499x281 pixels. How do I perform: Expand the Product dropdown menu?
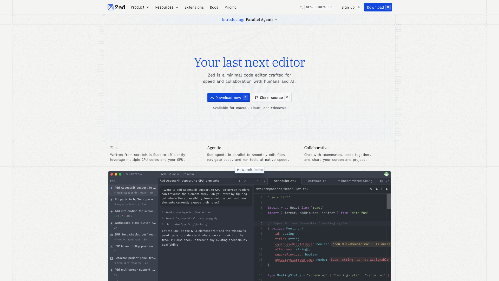pyautogui.click(x=140, y=7)
